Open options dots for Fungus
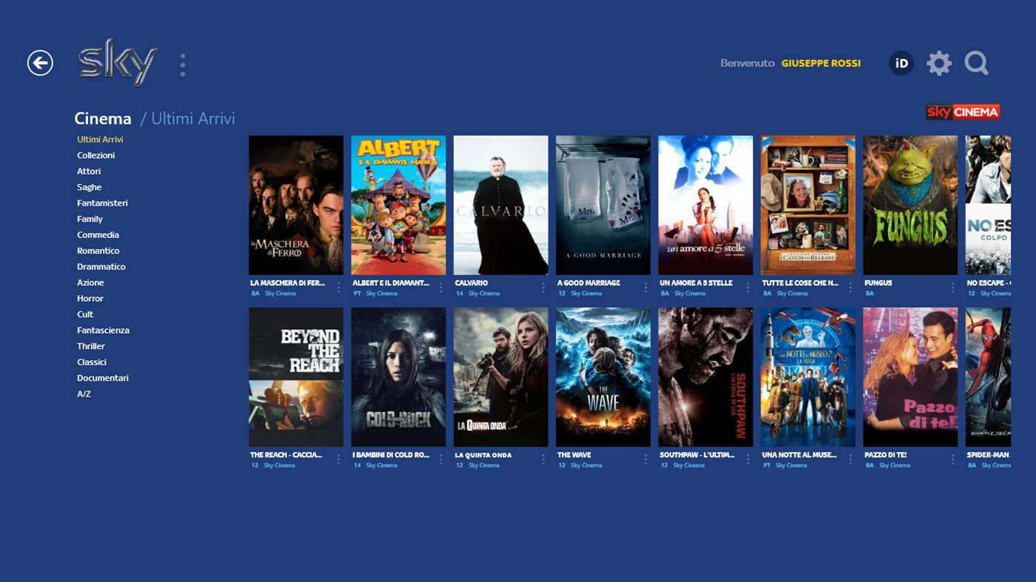The image size is (1036, 582). pos(952,287)
